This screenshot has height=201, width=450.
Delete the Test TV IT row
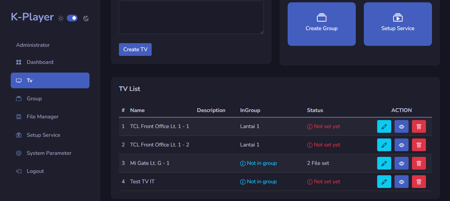point(419,182)
